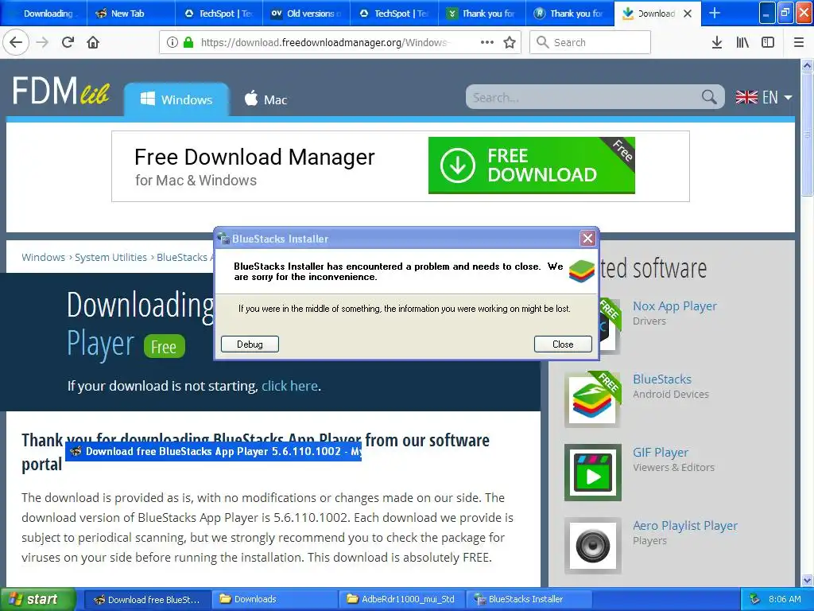Click the Aero Playlist Player speaker icon
Viewport: 814px width, 611px height.
pyautogui.click(x=593, y=546)
